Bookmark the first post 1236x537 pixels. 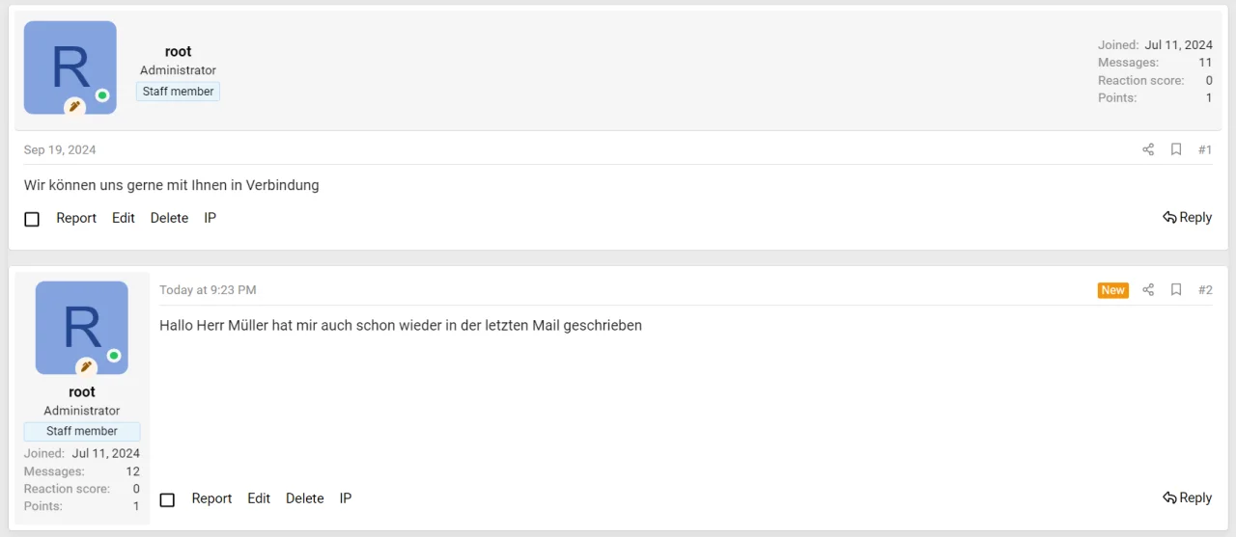click(1176, 149)
